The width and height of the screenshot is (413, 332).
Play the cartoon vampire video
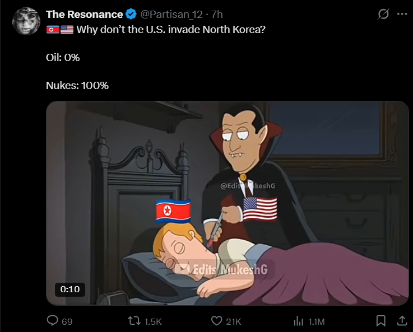pyautogui.click(x=228, y=203)
